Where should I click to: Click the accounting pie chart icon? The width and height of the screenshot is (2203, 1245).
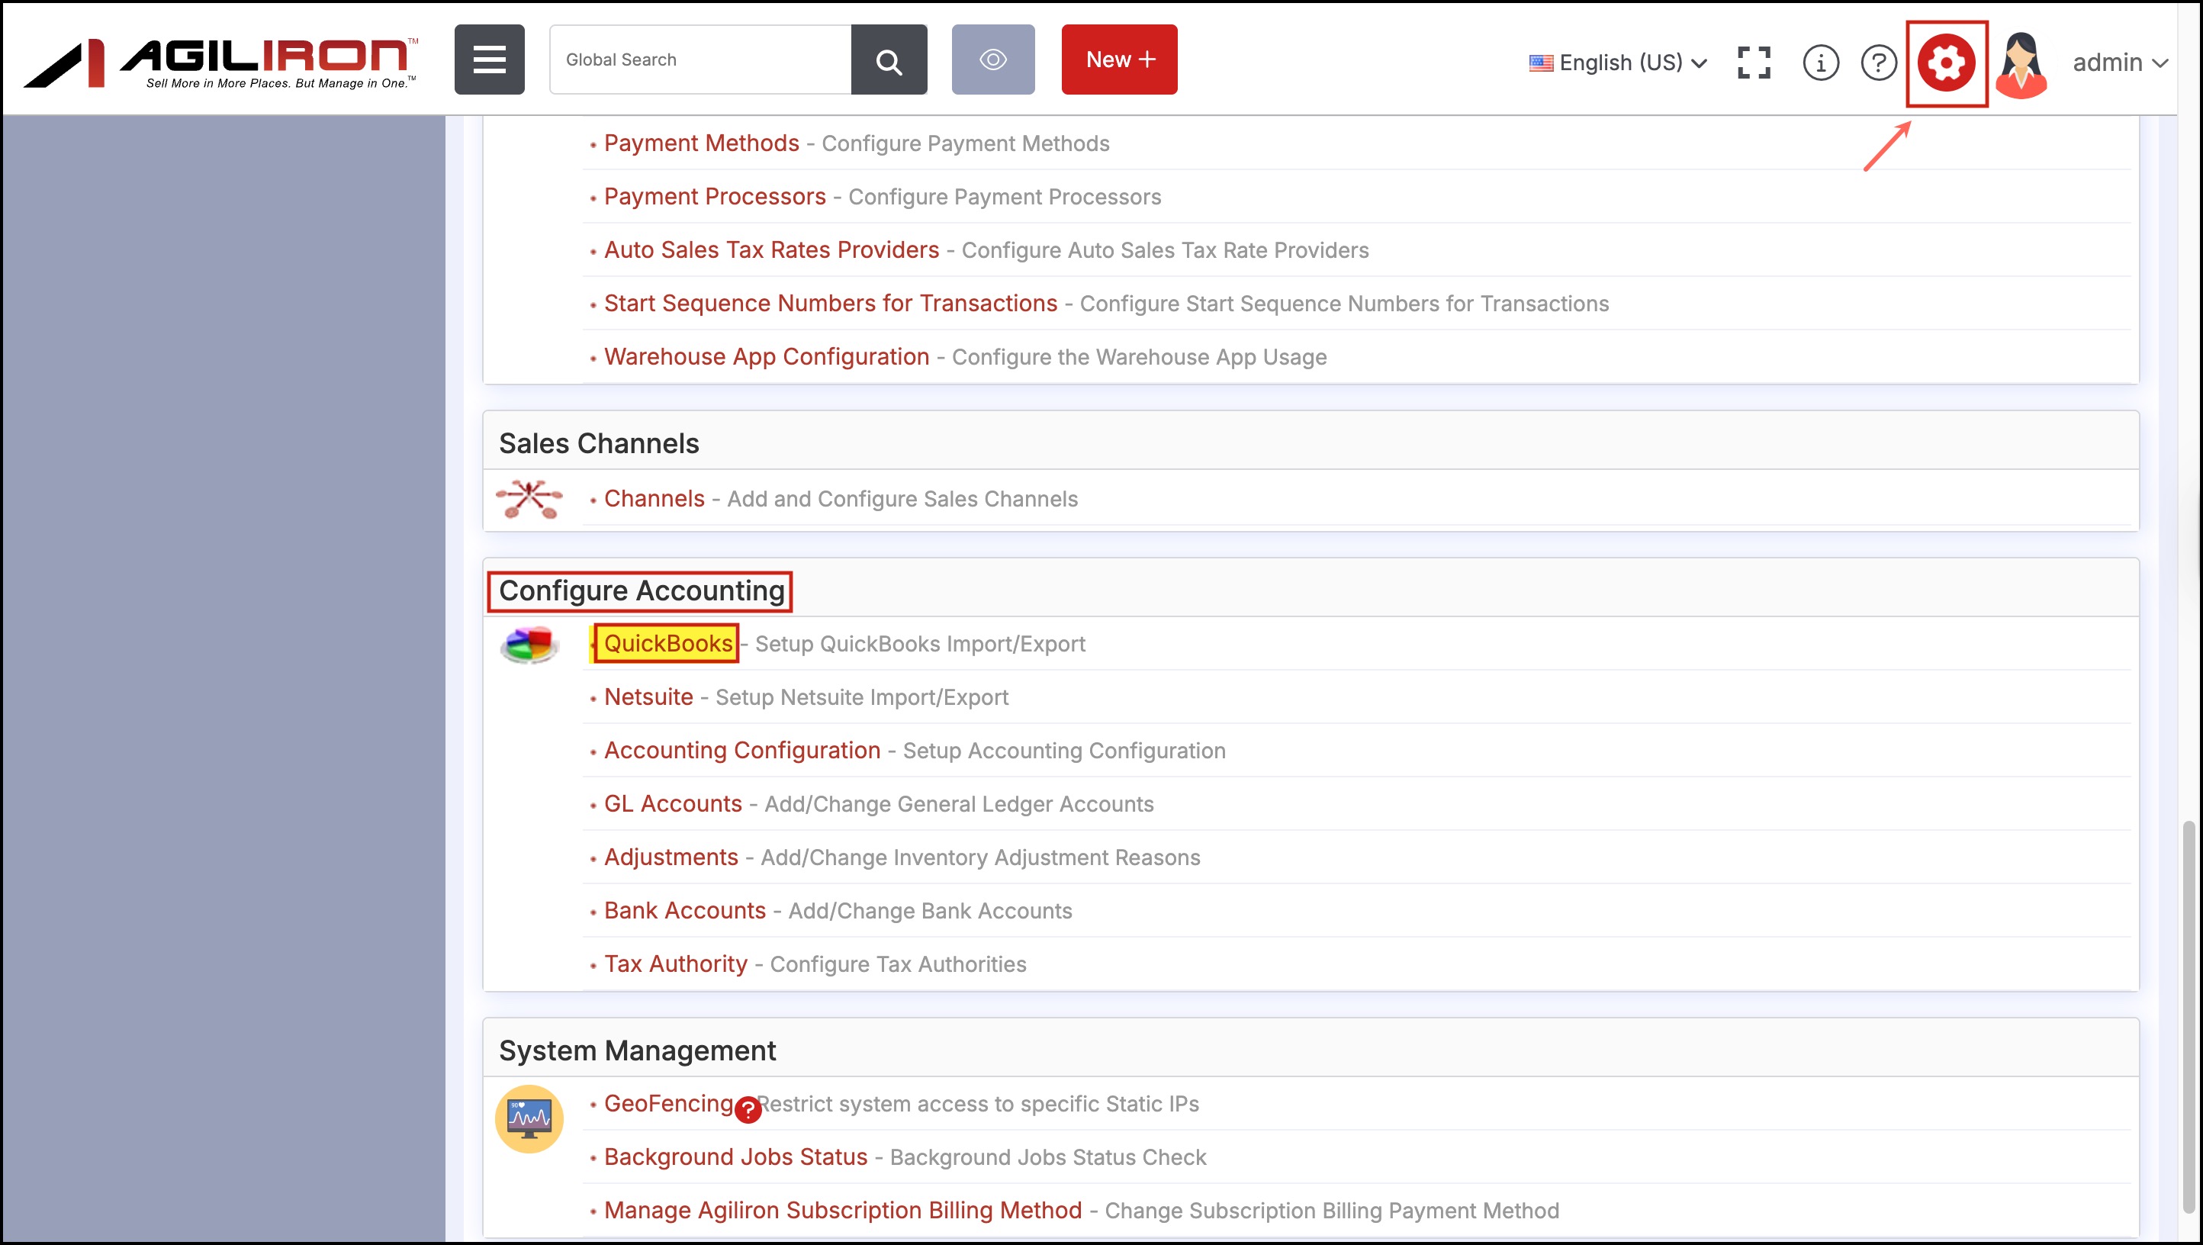point(529,645)
